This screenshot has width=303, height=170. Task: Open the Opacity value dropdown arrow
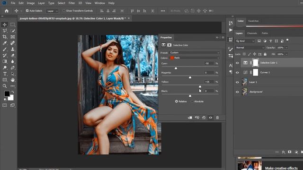[x=286, y=48]
